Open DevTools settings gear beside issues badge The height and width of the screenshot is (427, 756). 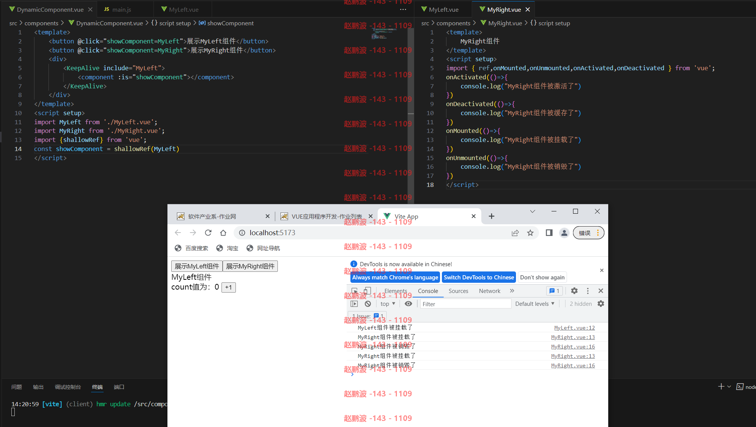point(574,291)
